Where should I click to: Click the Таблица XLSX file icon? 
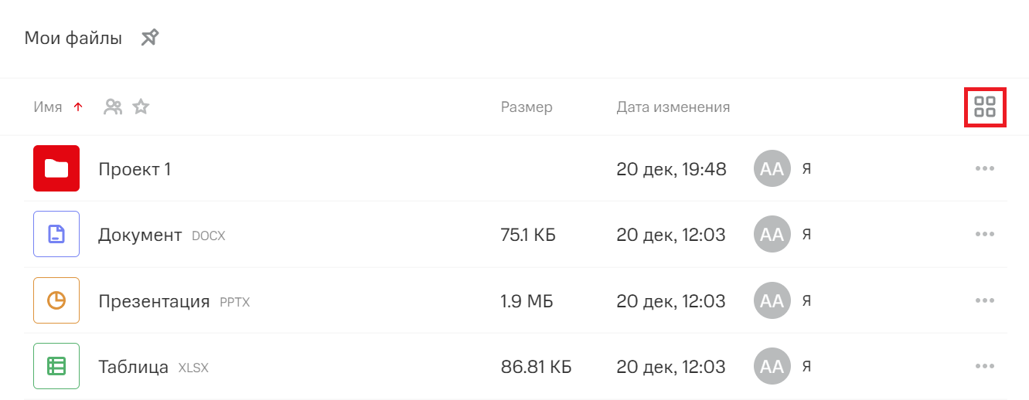coord(56,366)
